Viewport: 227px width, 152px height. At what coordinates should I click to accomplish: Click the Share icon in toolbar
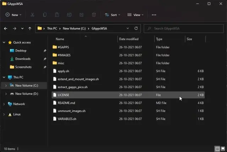click(x=82, y=15)
